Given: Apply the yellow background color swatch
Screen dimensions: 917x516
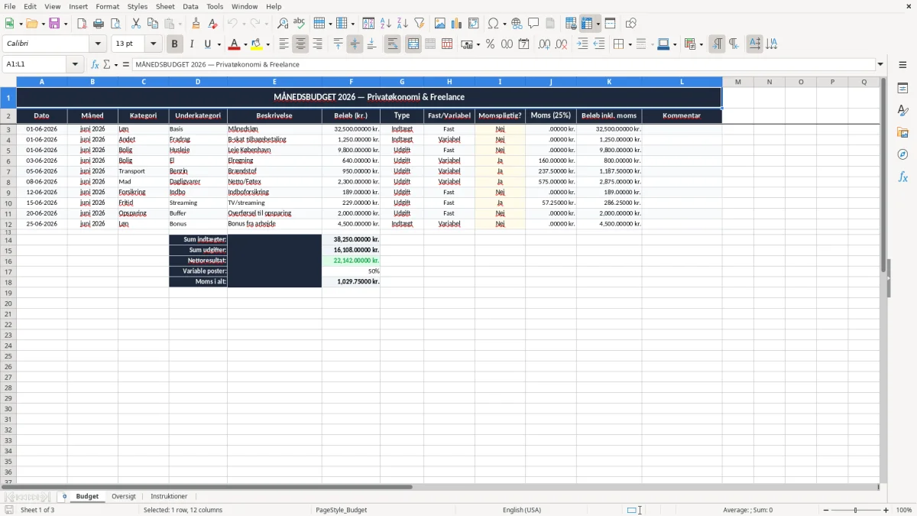Looking at the screenshot, I should click(x=257, y=44).
